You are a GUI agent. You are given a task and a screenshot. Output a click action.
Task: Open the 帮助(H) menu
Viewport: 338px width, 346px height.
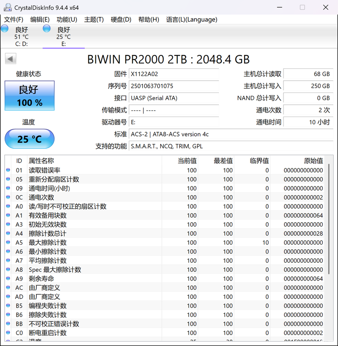(149, 19)
